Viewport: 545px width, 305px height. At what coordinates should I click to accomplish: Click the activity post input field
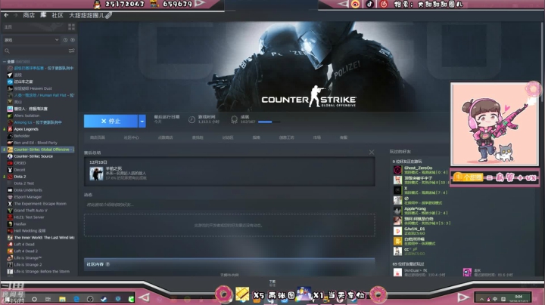tap(229, 205)
